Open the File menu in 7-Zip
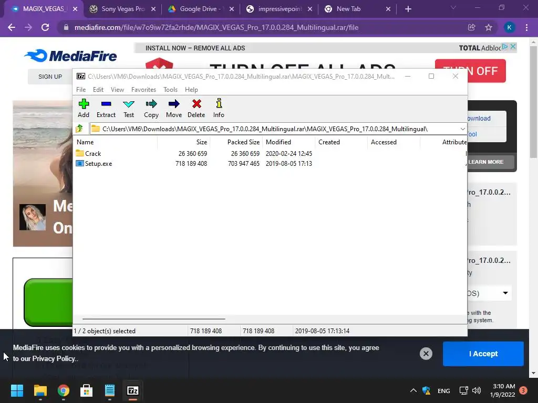Screen dimensions: 538x403 tap(81, 89)
